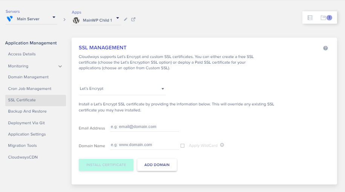Image resolution: width=345 pixels, height=192 pixels.
Task: Open Deployment Via Git
Action: tap(26, 123)
